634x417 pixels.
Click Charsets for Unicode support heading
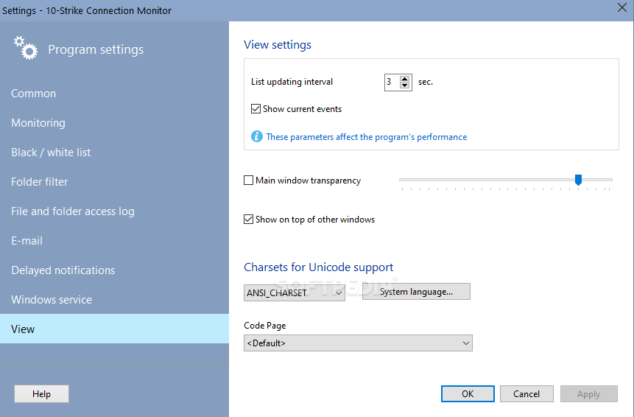coord(318,267)
